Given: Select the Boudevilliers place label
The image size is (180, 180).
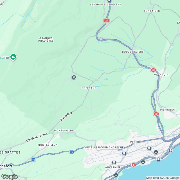Looking at the screenshot, I should pos(133,52).
